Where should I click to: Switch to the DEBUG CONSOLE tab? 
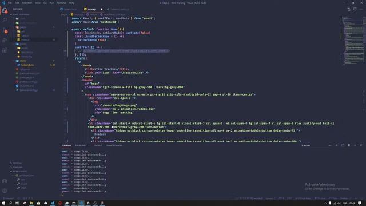(x=114, y=145)
